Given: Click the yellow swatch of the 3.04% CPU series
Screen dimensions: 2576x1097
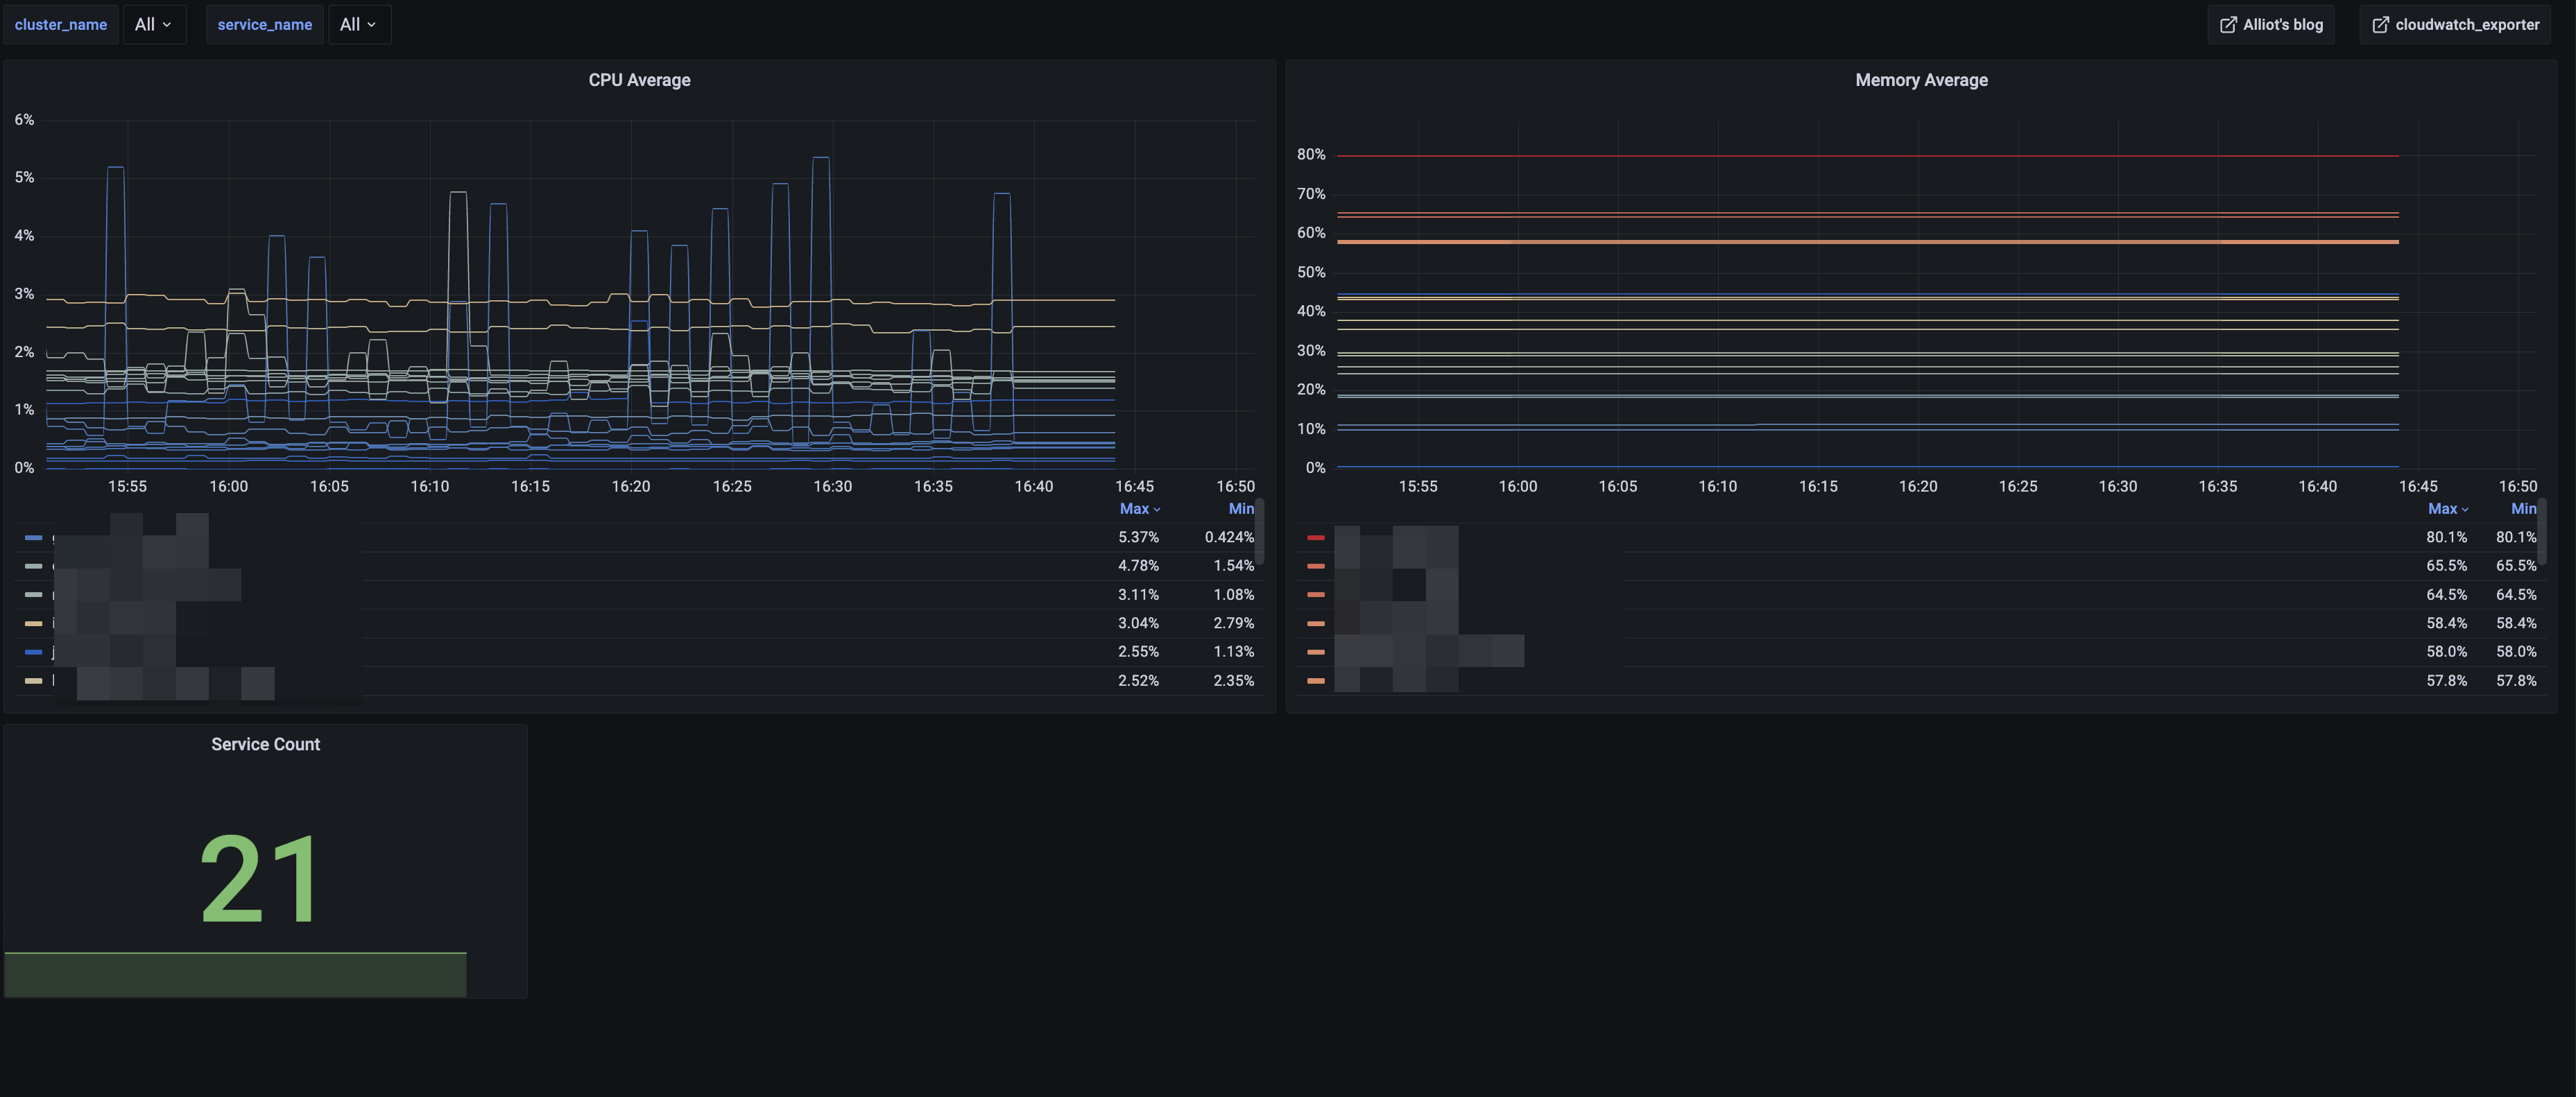Looking at the screenshot, I should point(34,624).
